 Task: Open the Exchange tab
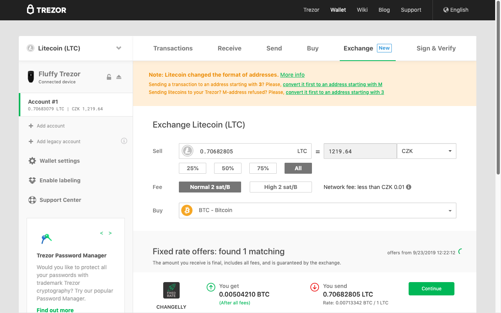(368, 49)
